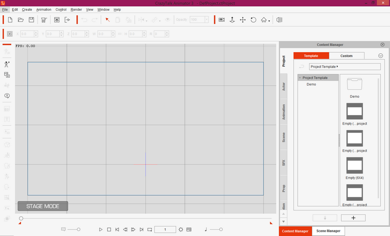This screenshot has width=390, height=236.
Task: Click the timeline playhead scrubber
Action: click(x=21, y=218)
